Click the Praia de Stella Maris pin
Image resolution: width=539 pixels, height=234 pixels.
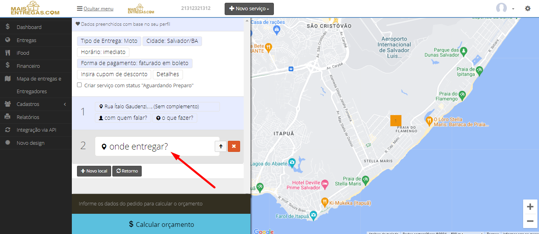tap(366, 180)
